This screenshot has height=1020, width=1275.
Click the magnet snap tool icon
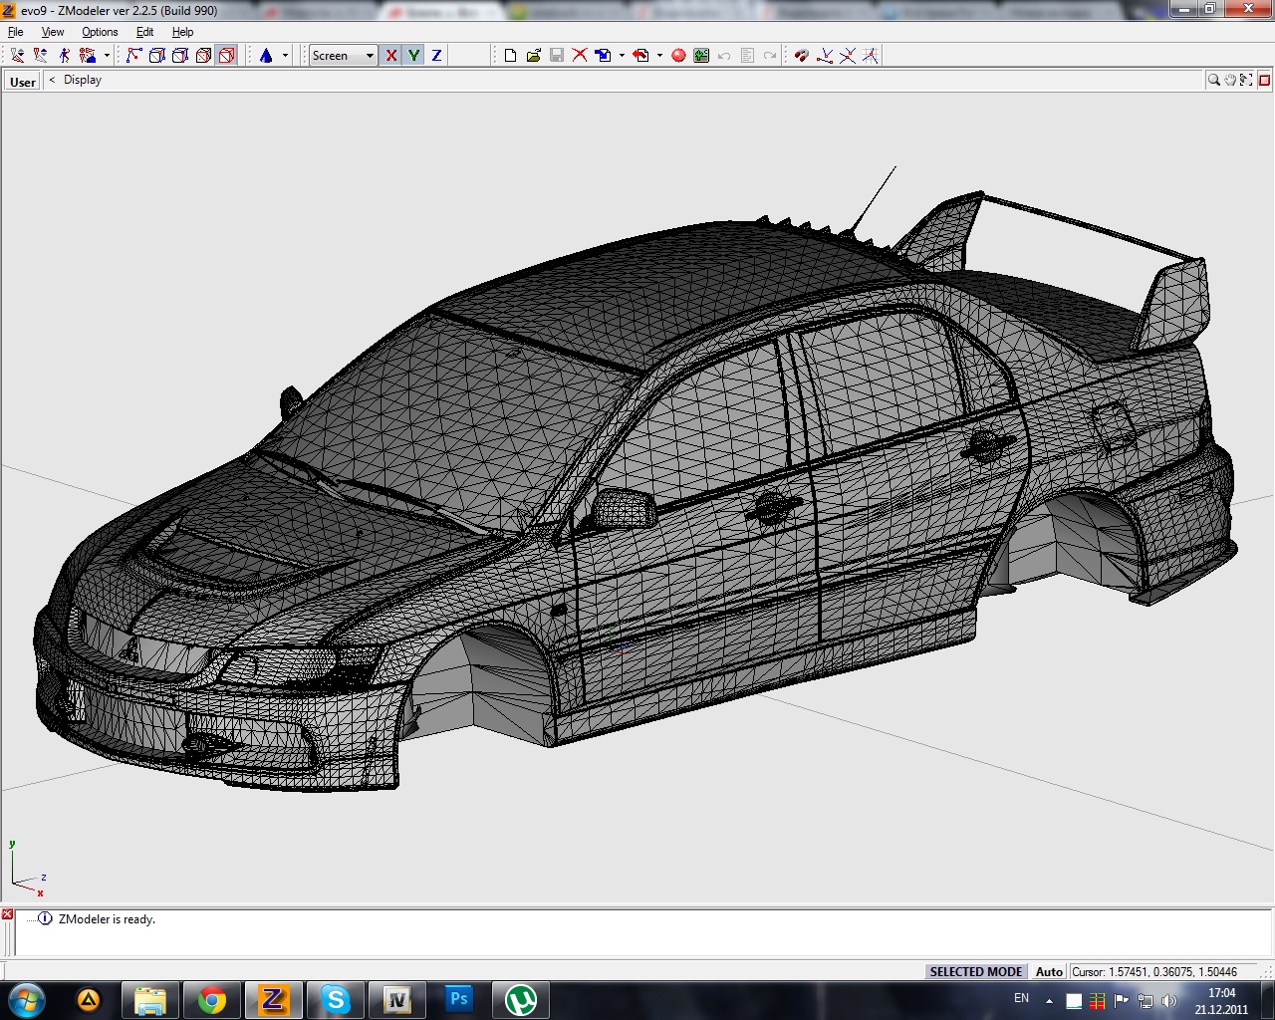801,56
